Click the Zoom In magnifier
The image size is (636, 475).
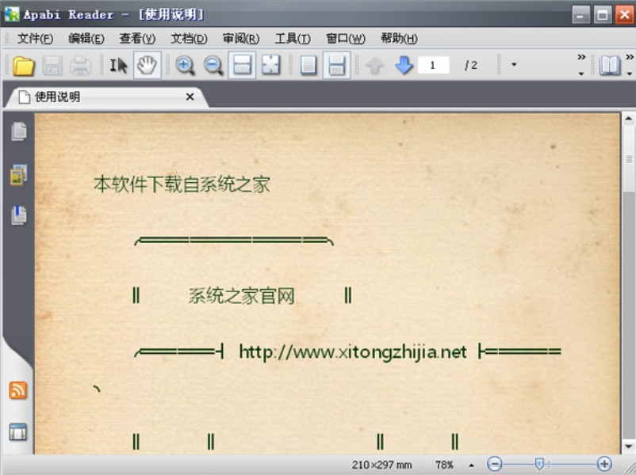[x=186, y=66]
